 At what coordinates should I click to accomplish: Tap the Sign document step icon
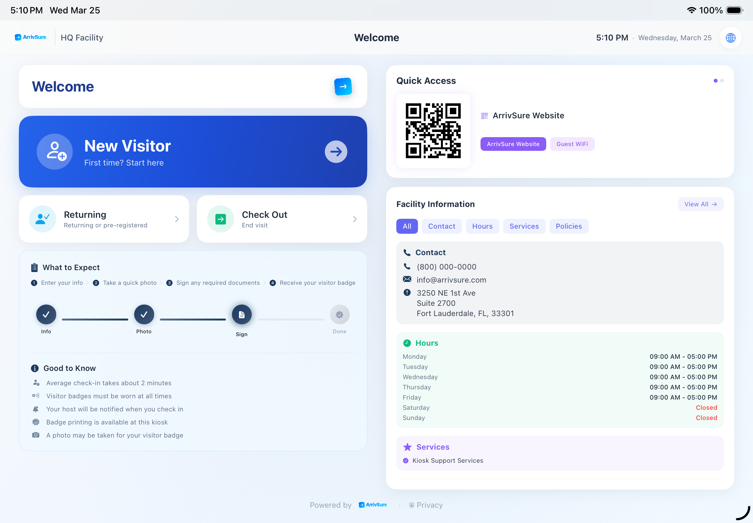242,314
